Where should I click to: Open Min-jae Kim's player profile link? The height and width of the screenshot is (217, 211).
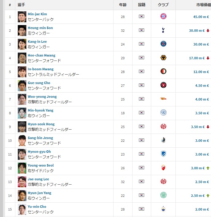pyautogui.click(x=37, y=14)
